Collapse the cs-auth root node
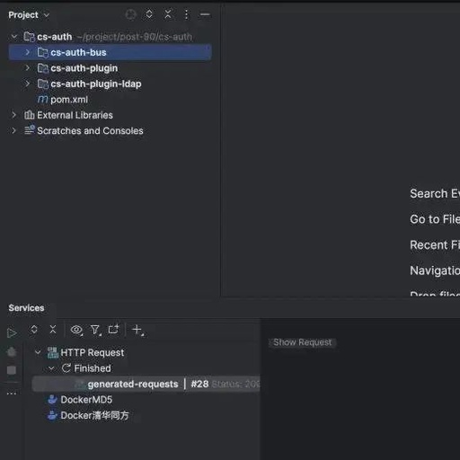The height and width of the screenshot is (460, 460). [x=14, y=37]
